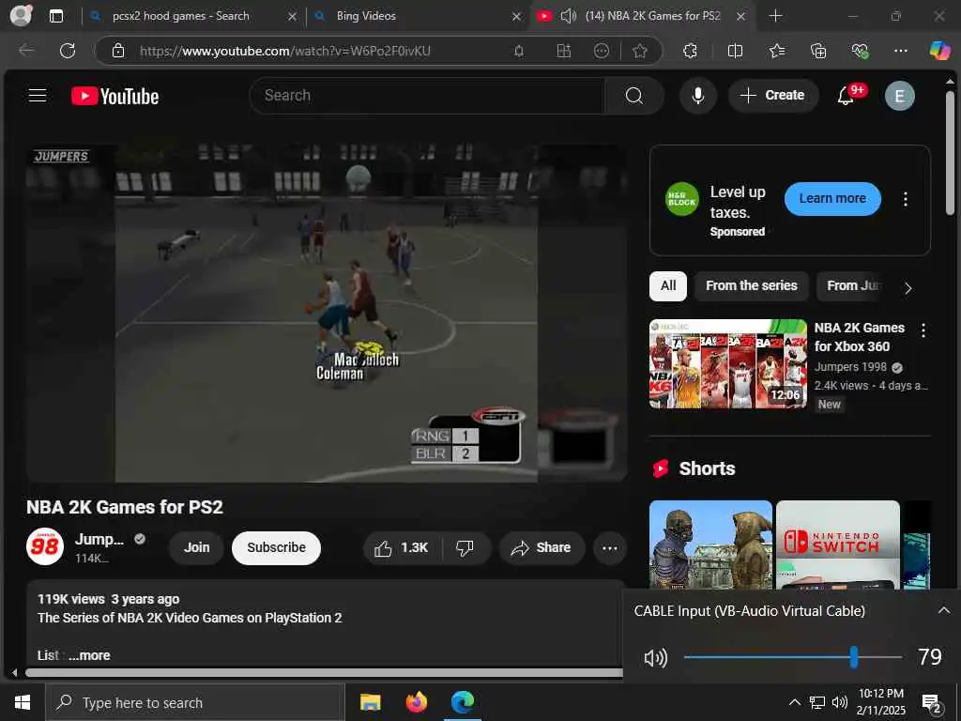Start voice search with the microphone
The width and height of the screenshot is (961, 721).
[697, 96]
